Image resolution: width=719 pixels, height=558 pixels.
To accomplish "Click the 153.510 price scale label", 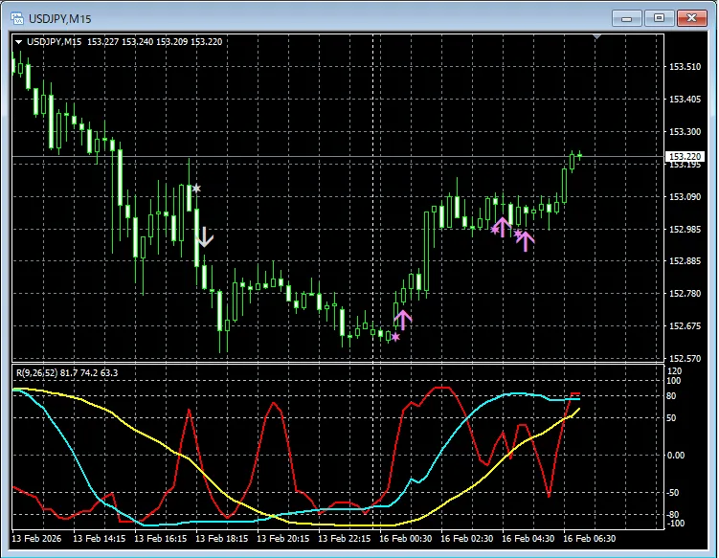I will pyautogui.click(x=684, y=67).
